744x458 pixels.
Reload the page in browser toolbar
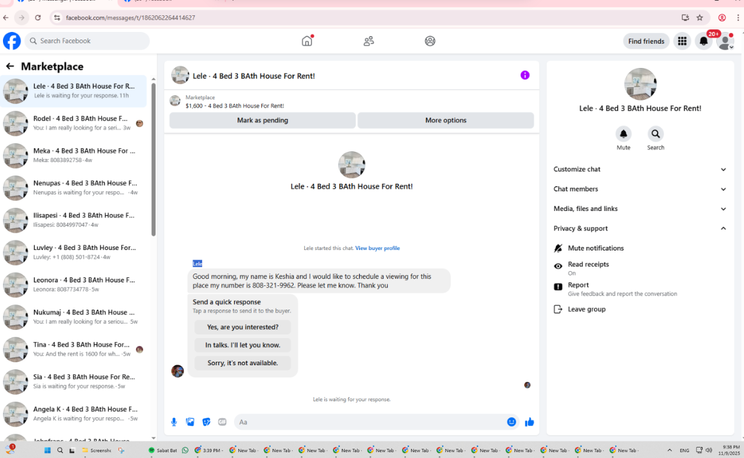[x=38, y=18]
